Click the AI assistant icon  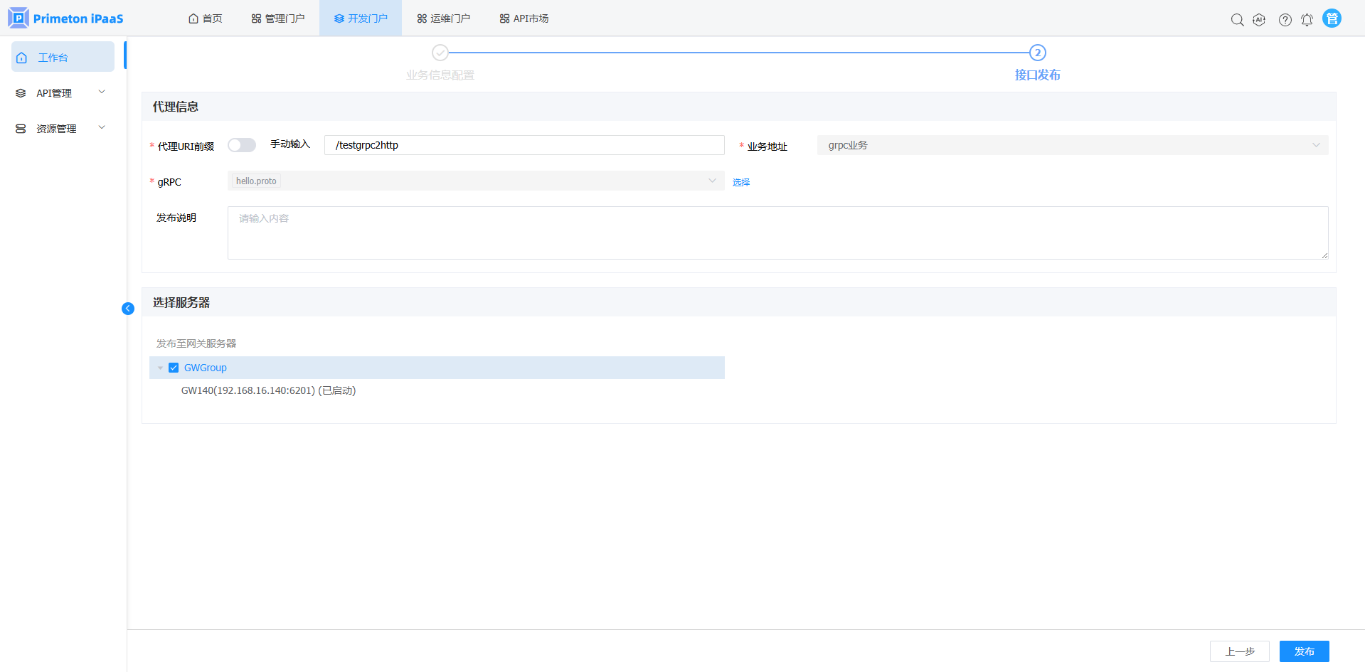[x=1259, y=20]
